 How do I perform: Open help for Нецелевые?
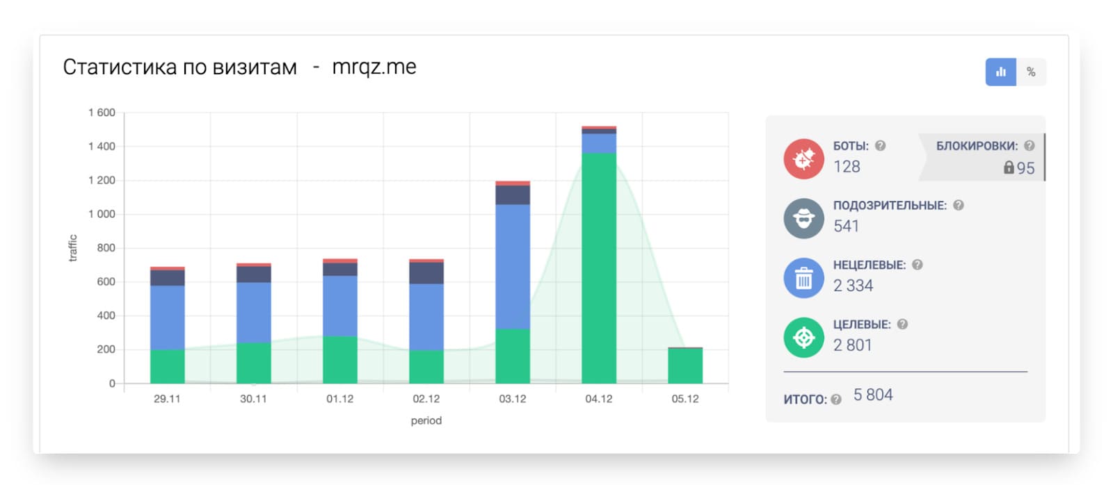917,265
